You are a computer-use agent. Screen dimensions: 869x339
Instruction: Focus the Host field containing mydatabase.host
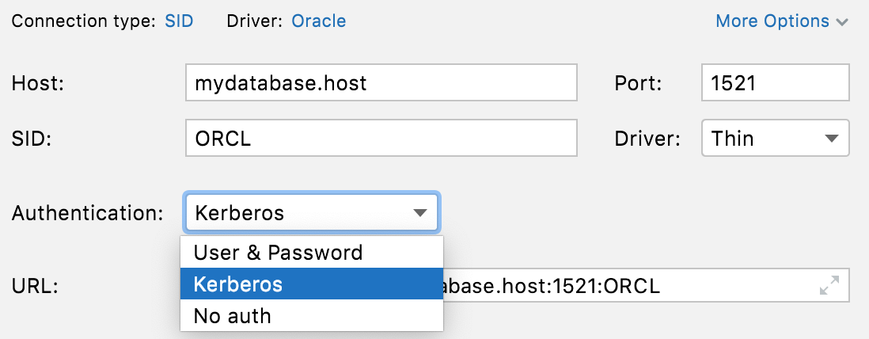[x=381, y=82]
